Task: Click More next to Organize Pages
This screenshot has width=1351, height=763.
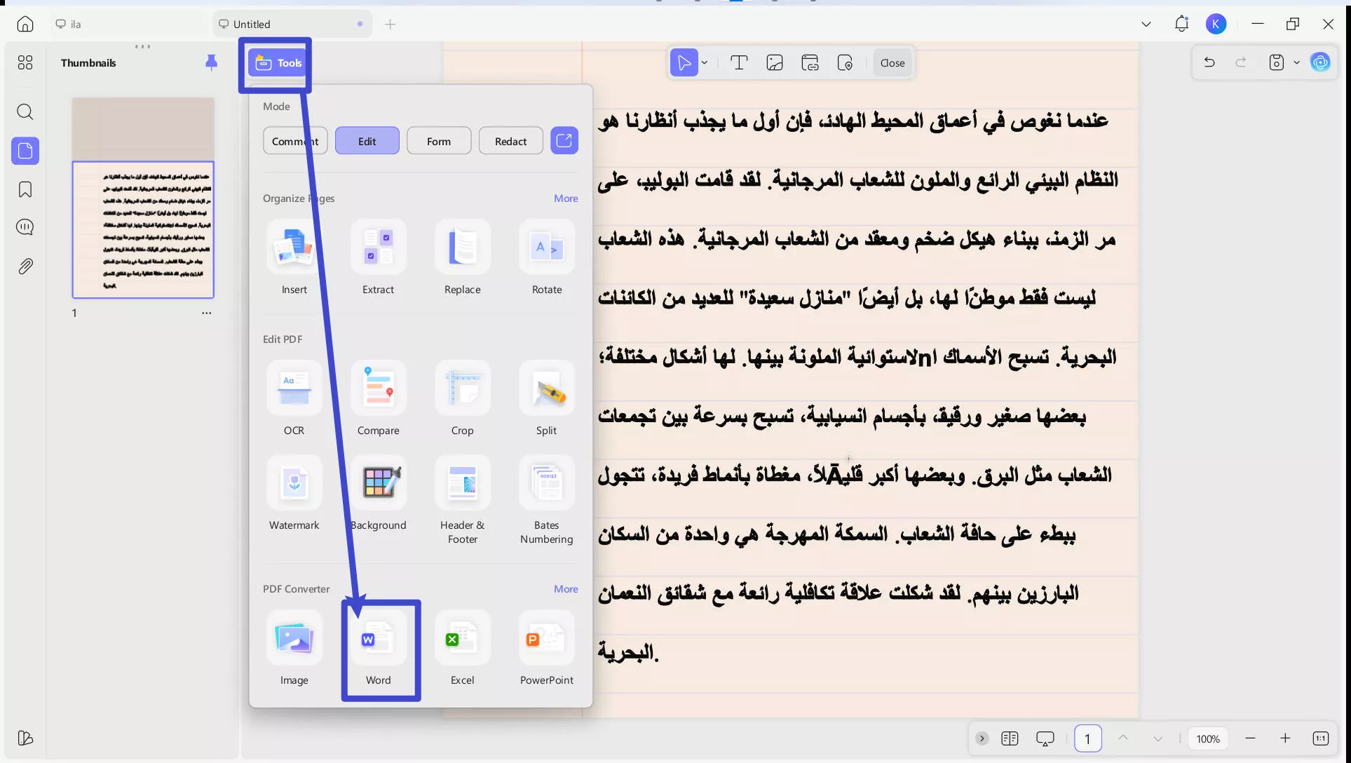Action: (x=566, y=198)
